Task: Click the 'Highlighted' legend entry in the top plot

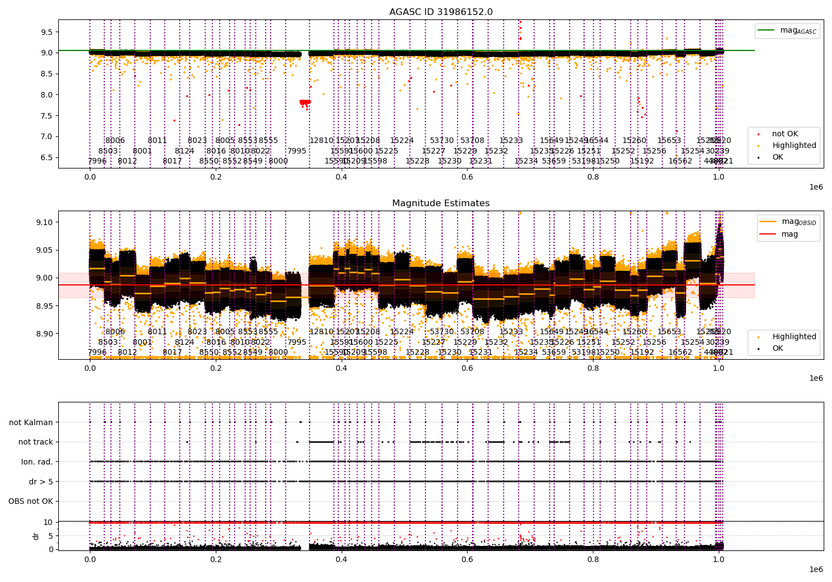Action: point(785,145)
